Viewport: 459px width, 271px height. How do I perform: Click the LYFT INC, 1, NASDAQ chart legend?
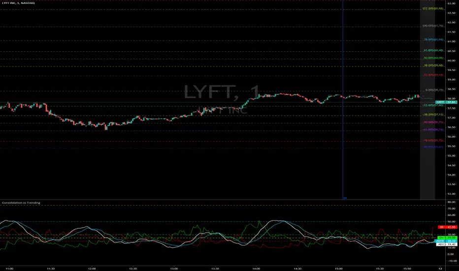18,3
